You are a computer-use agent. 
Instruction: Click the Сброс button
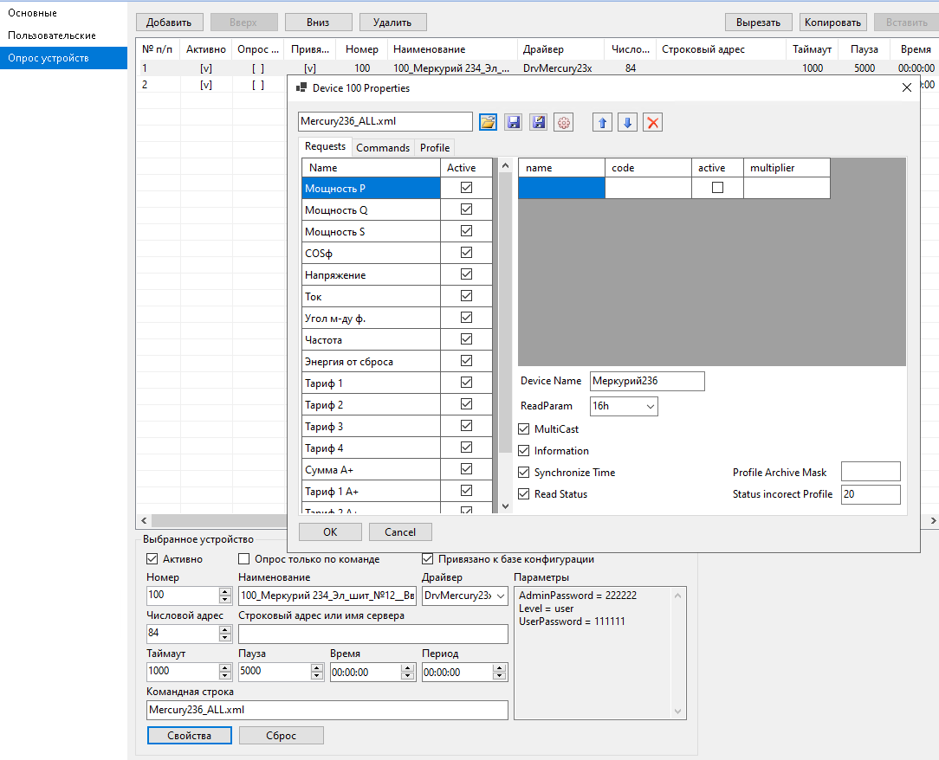pyautogui.click(x=282, y=736)
